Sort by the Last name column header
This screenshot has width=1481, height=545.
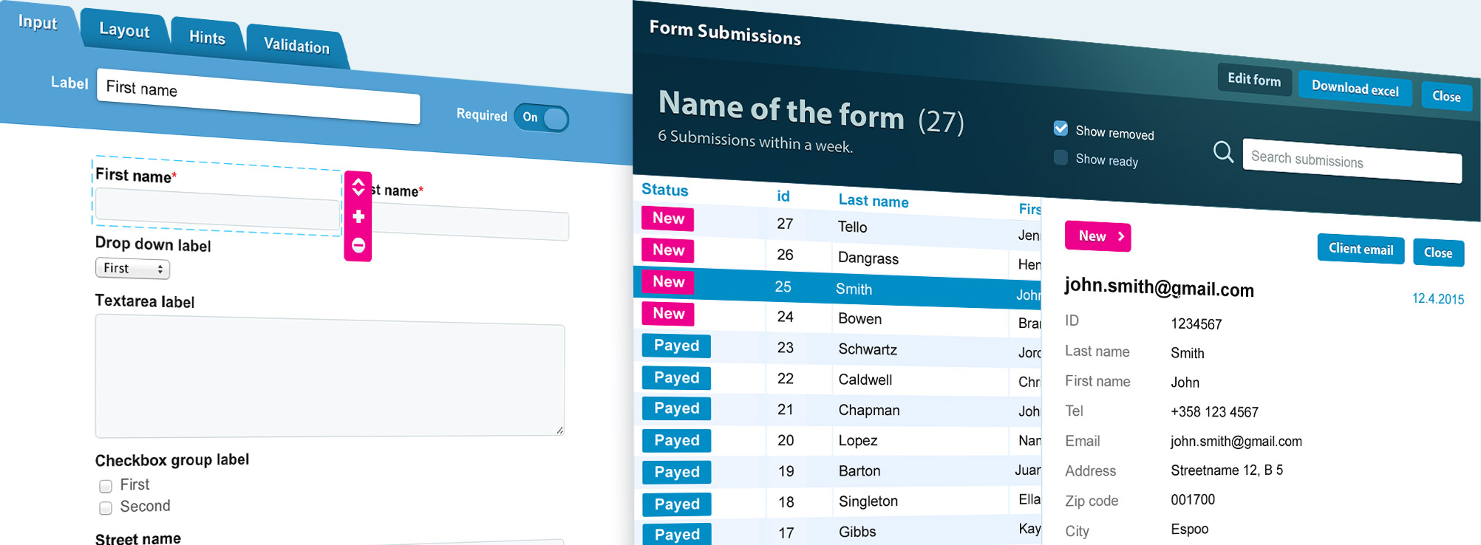coord(874,201)
